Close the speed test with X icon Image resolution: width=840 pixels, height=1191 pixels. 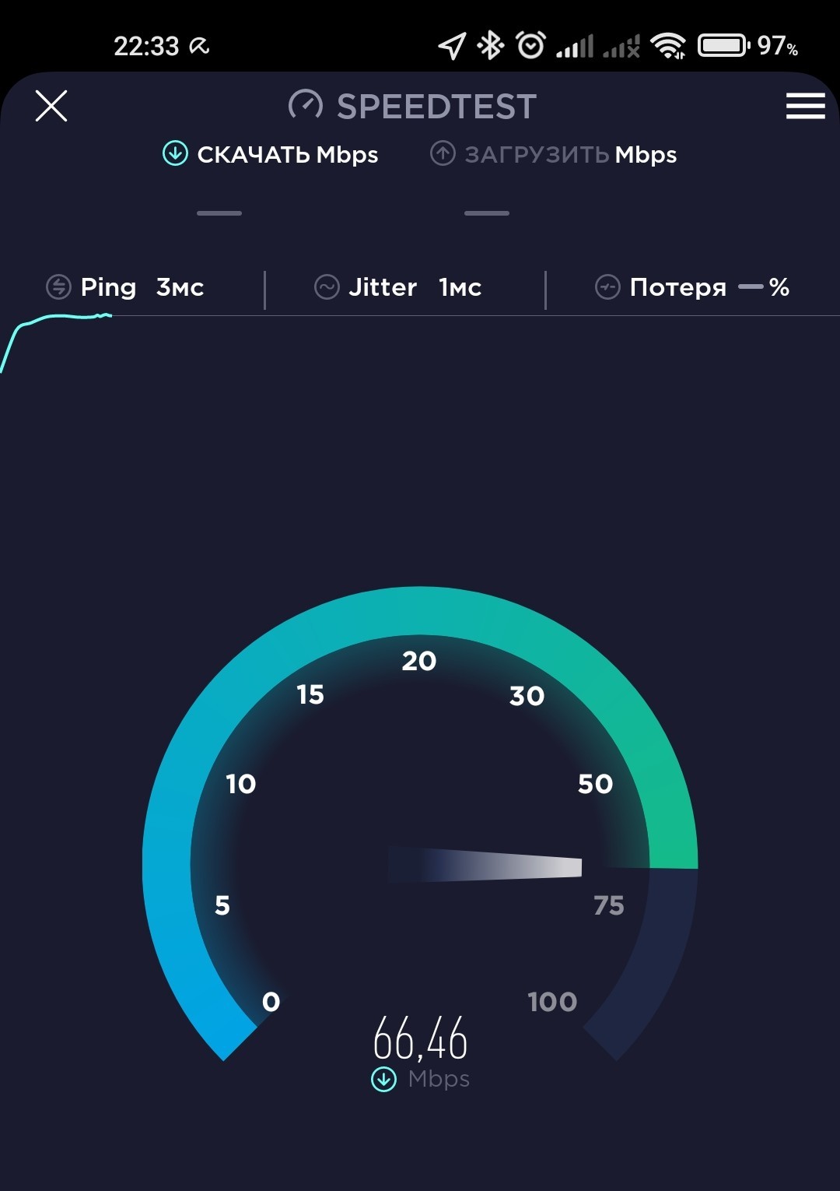pyautogui.click(x=51, y=106)
